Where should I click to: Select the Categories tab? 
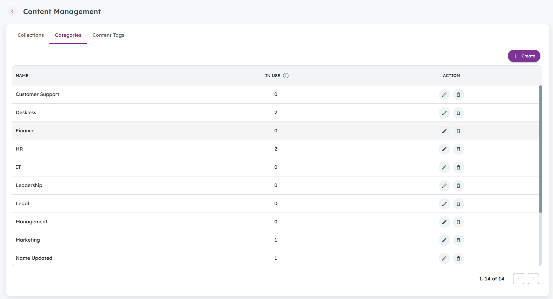68,35
